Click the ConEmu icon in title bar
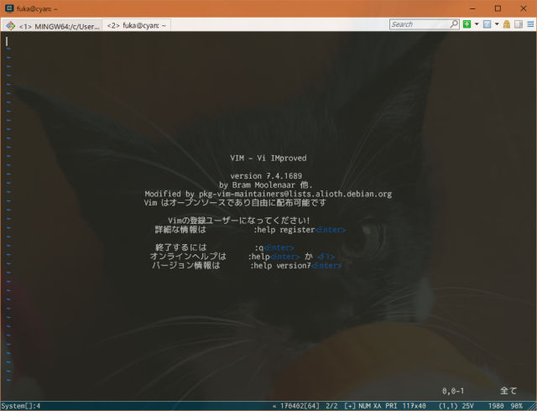This screenshot has height=411, width=537. point(9,8)
